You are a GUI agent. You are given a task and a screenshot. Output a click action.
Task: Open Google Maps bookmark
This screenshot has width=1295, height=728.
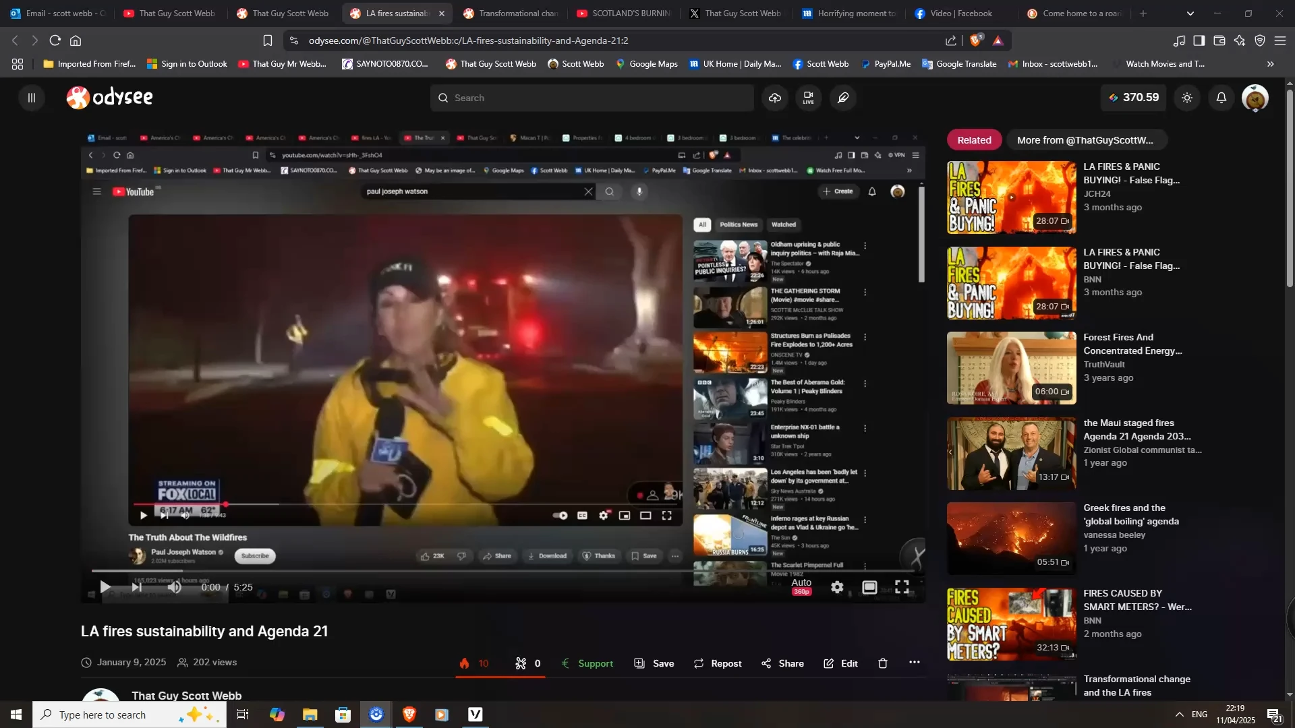[x=646, y=64]
